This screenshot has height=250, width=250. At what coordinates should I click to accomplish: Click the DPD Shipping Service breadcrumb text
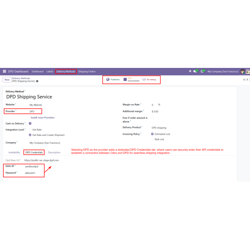point(24,81)
